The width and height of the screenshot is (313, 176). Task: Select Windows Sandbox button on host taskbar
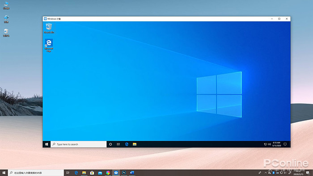[116, 172]
